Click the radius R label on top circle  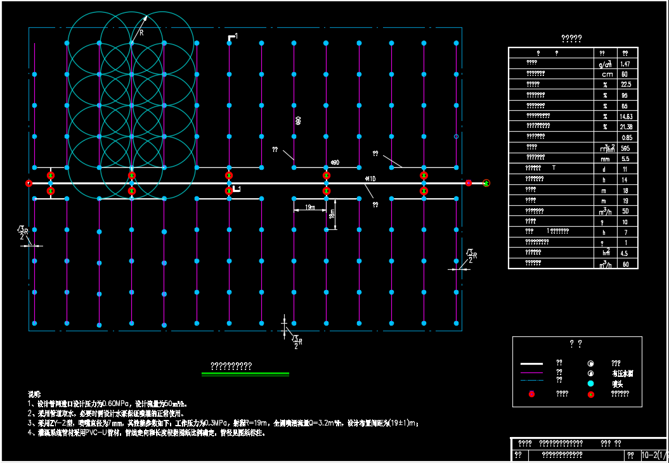(141, 30)
